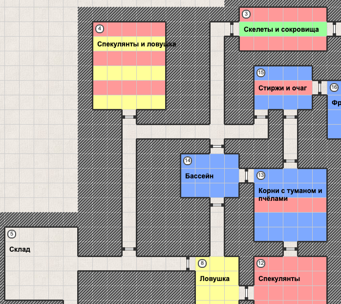Click the number 15 room marker
341x304 pixels.
[x=261, y=73]
